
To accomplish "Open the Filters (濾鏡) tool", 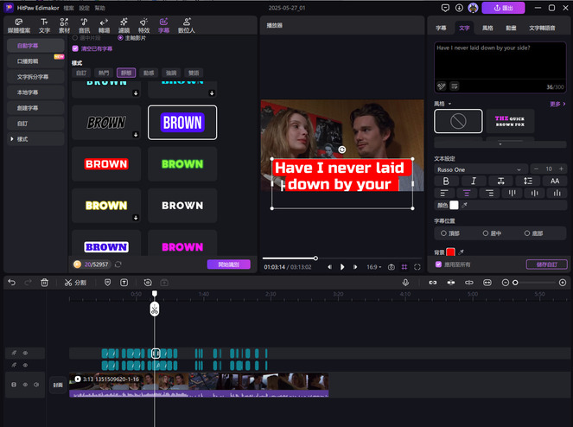I will point(124,26).
